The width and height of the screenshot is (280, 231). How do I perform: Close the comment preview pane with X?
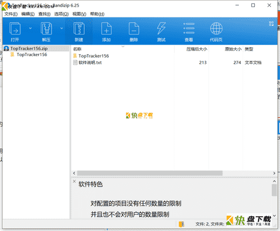point(74,182)
